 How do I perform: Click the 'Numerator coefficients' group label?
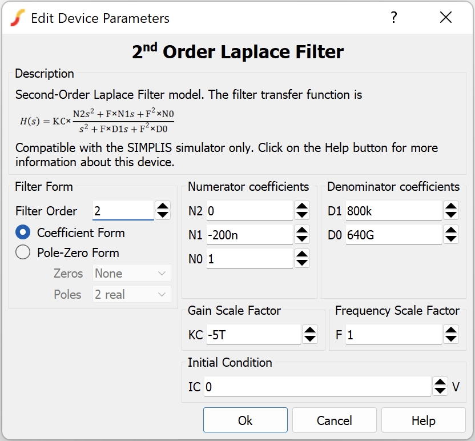(248, 186)
